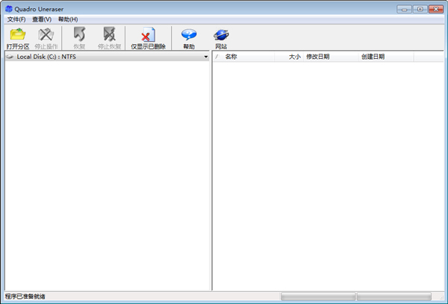Viewport: 448px width, 304px height.
Task: Maximize the Quadro Uneraser window
Action: 420,9
